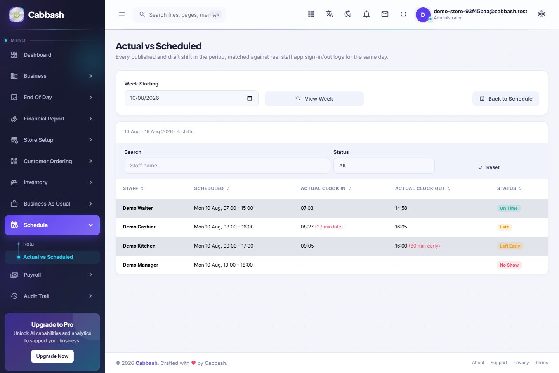
Task: Click the Audit Trail history icon
Action: pos(14,296)
